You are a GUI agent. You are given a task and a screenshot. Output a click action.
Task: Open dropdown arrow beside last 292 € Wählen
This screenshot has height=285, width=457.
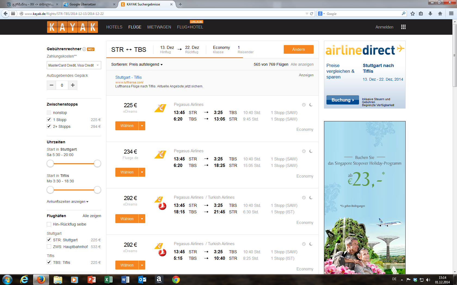(x=142, y=265)
